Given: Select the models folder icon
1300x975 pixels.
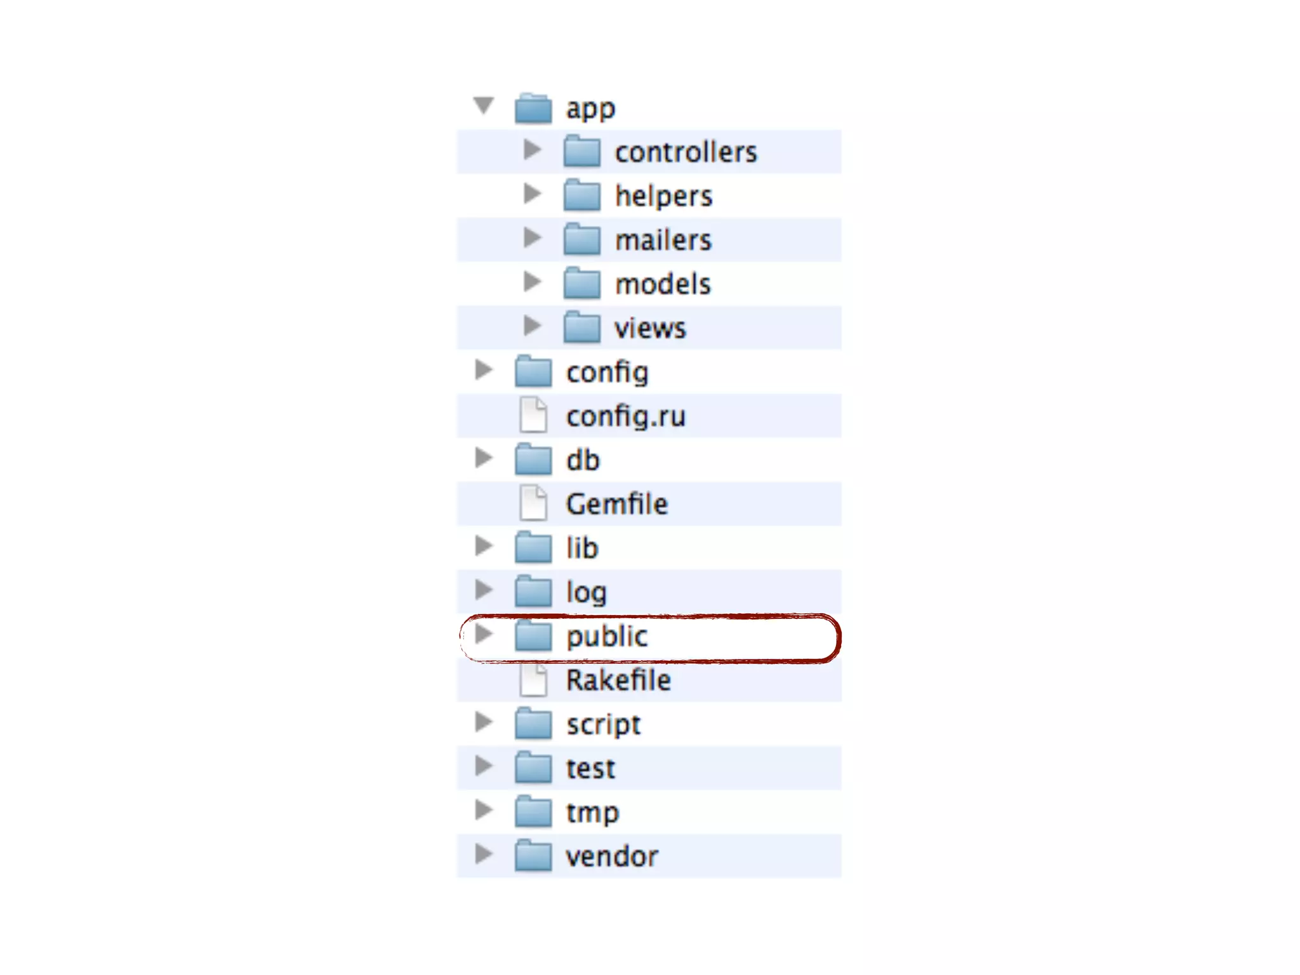Looking at the screenshot, I should (x=582, y=282).
